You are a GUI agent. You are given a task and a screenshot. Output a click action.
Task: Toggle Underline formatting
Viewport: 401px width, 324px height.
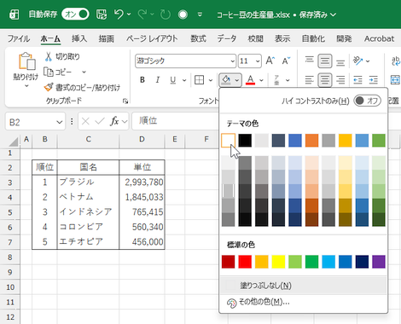pyautogui.click(x=173, y=80)
